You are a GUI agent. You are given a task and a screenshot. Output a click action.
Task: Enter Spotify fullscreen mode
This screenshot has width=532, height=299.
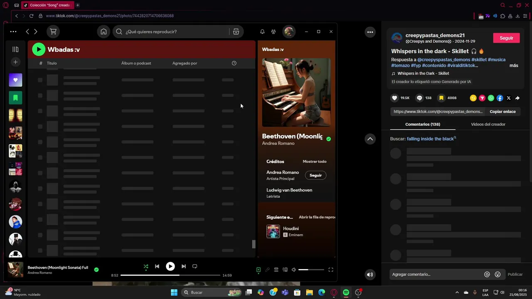coord(331,270)
